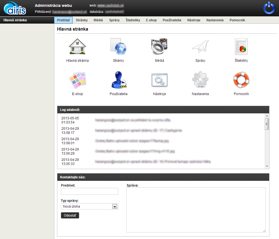
Task: Click Hlavná stránka in the left sidebar
Action: click(15, 20)
